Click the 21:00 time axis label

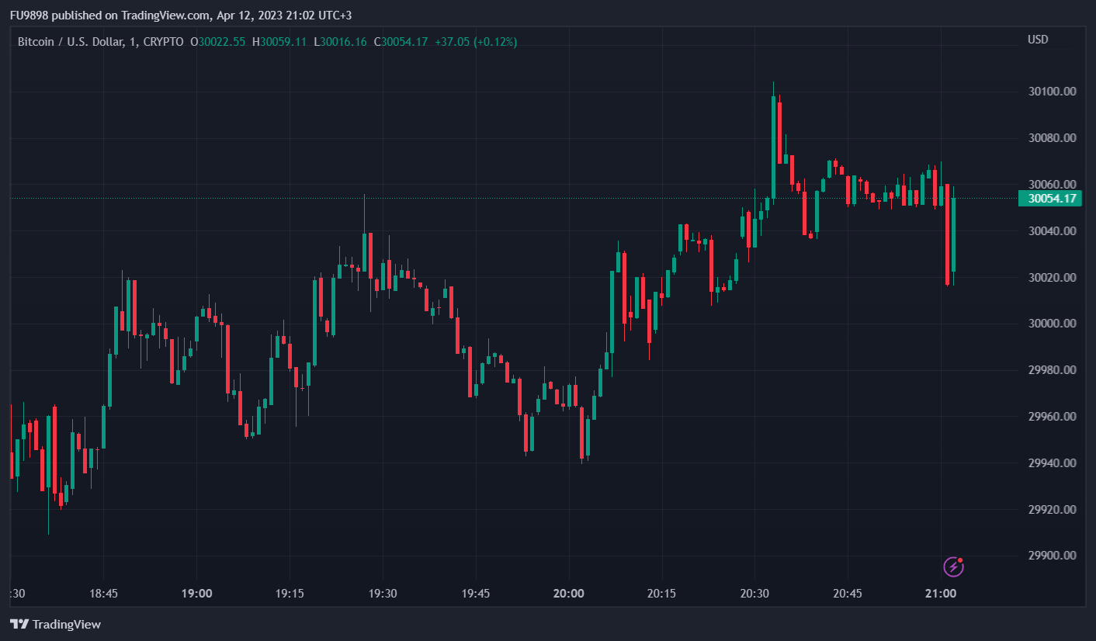(941, 594)
